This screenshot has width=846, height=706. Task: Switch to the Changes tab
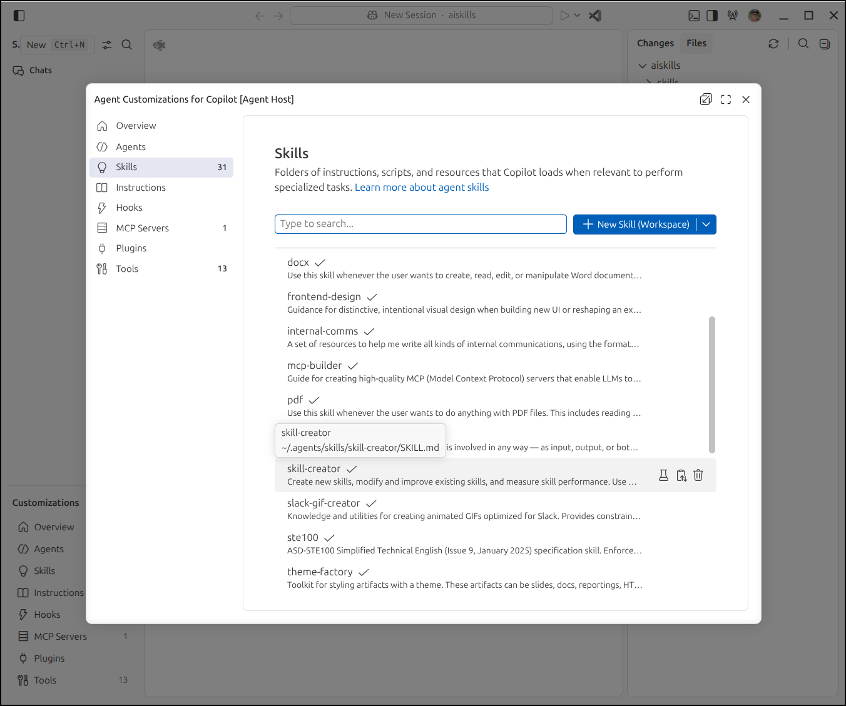point(655,43)
